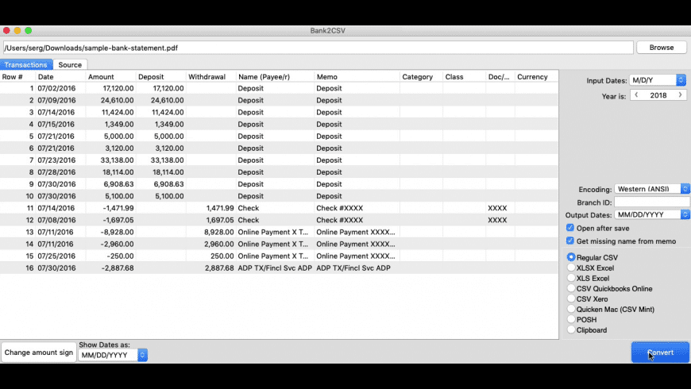
Task: Click the Doc/... column header
Action: (x=500, y=77)
